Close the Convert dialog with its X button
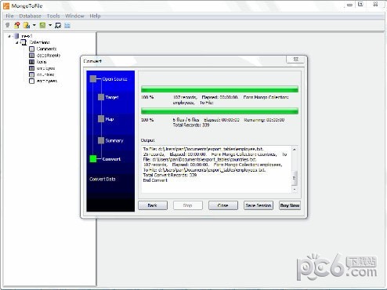The height and width of the screenshot is (290, 387). 295,60
